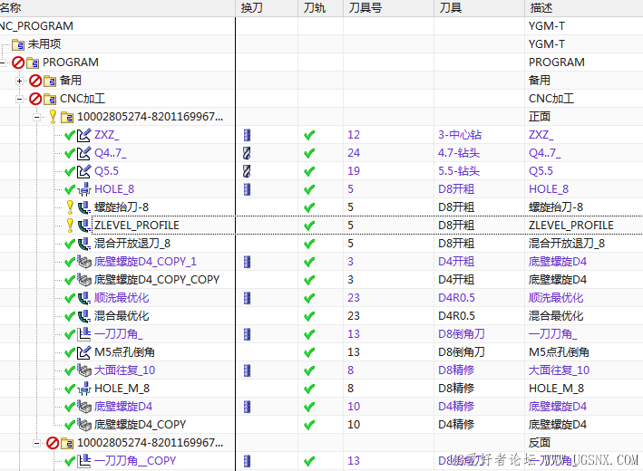Screen dimensions: 643x471
Task: Collapse the 反面 10002805274 group
Action: tap(36, 443)
